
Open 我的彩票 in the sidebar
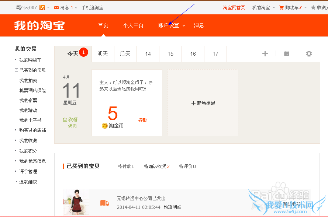(28, 101)
